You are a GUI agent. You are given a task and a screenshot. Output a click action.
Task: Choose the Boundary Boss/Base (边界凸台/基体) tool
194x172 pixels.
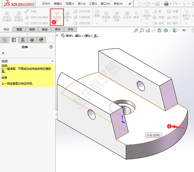coord(37,23)
